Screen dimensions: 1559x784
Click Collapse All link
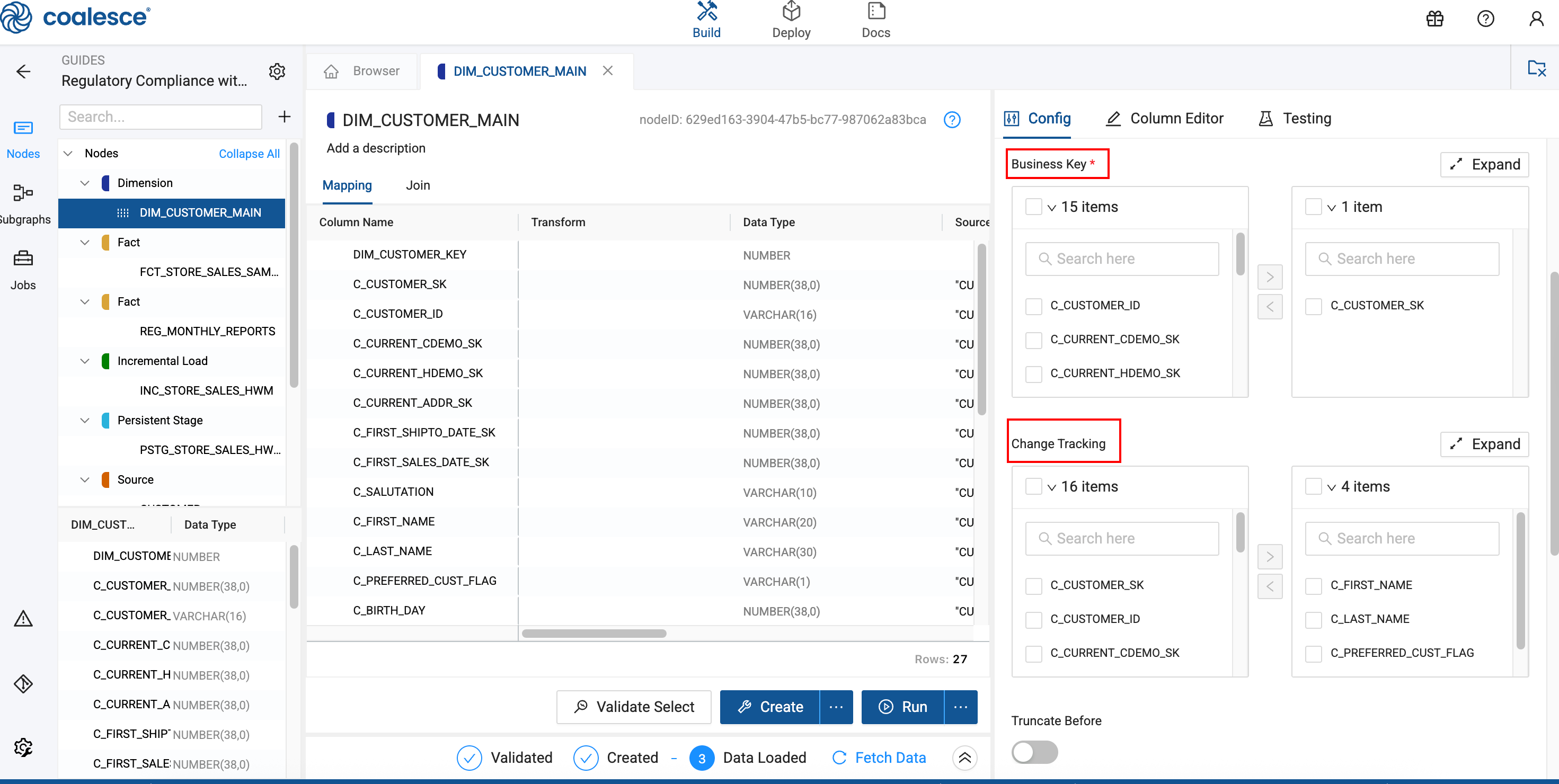[x=249, y=154]
